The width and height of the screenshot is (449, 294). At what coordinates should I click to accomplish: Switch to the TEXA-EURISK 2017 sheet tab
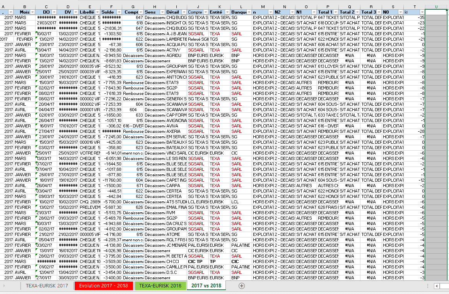pyautogui.click(x=47, y=286)
